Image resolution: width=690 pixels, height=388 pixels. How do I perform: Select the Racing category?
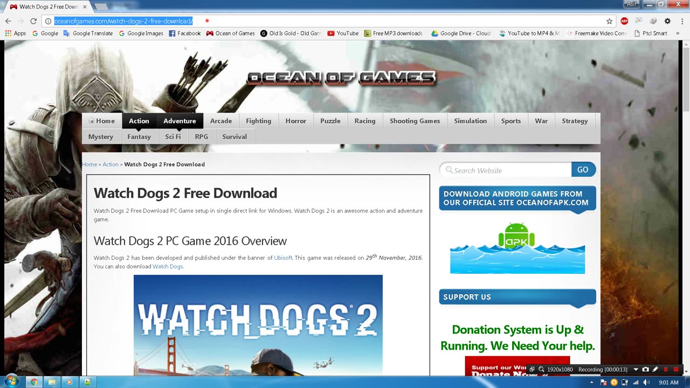click(365, 121)
